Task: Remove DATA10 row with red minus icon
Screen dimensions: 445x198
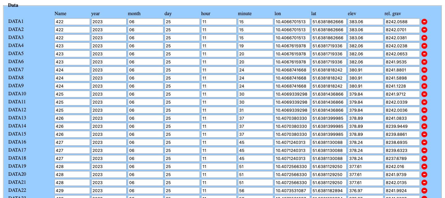Action: tap(424, 94)
